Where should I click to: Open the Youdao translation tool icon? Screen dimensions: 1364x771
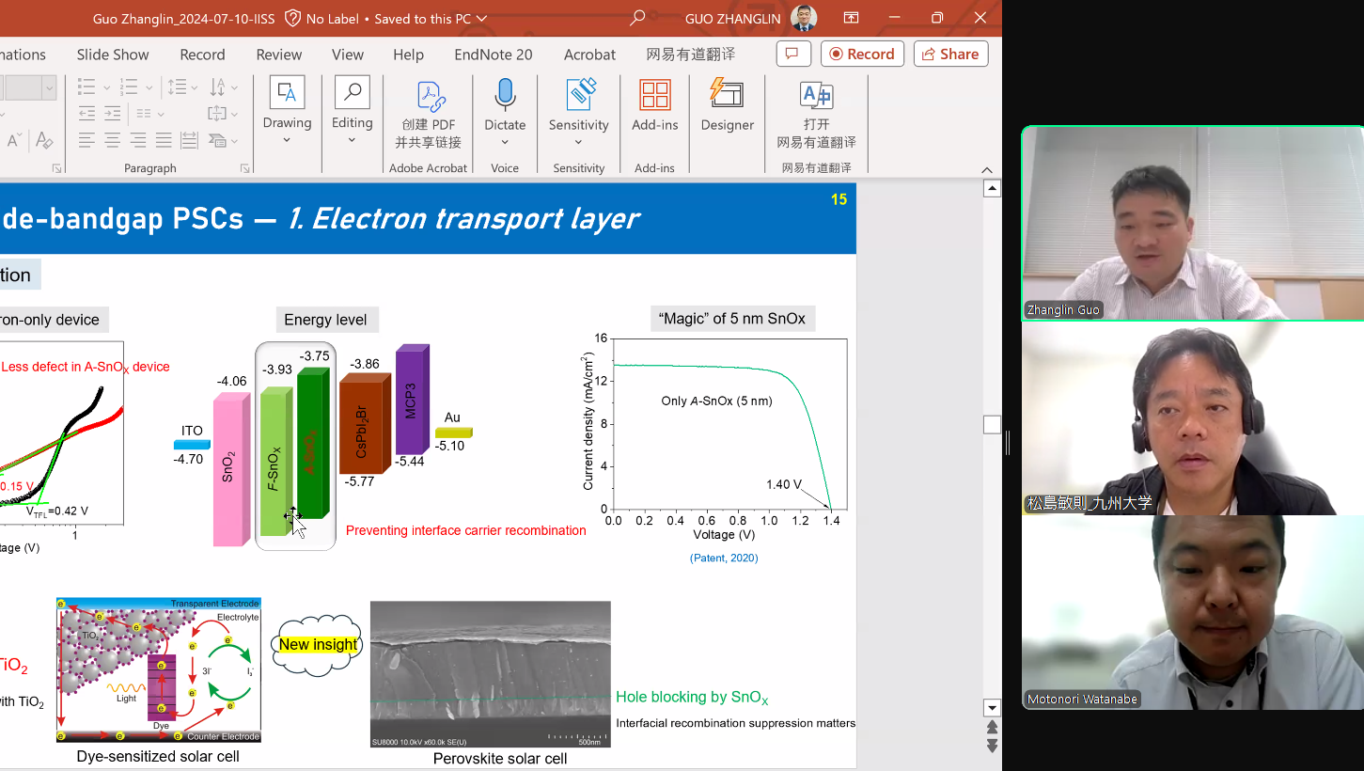tap(816, 104)
